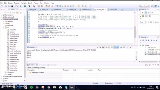Click the Open Type icon in toolbar
Image resolution: width=160 pixels, height=90 pixels.
pyautogui.click(x=47, y=6)
